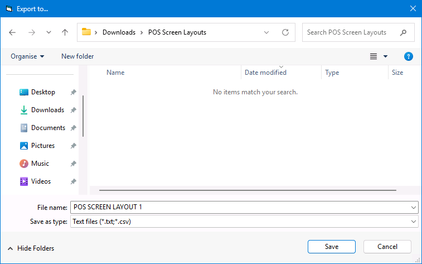This screenshot has width=422, height=264.
Task: Toggle pin next to Downloads
Action: [x=73, y=110]
